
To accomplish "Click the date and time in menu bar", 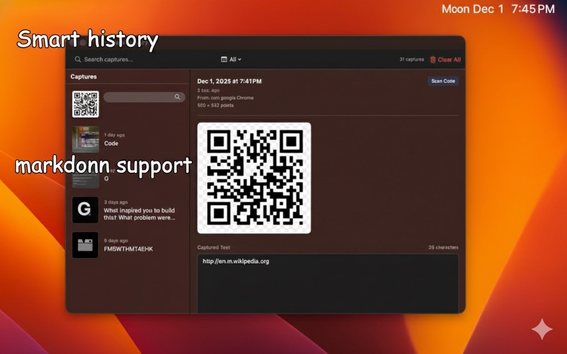I will (498, 9).
